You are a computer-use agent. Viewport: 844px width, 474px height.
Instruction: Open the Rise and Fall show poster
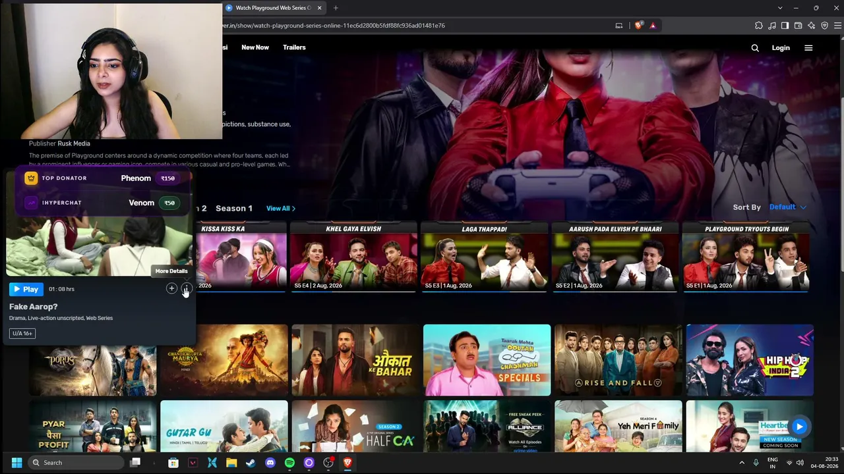tap(618, 360)
